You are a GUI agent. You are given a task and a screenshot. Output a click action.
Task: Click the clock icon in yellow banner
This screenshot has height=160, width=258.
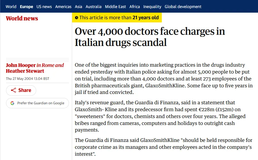pos(76,18)
